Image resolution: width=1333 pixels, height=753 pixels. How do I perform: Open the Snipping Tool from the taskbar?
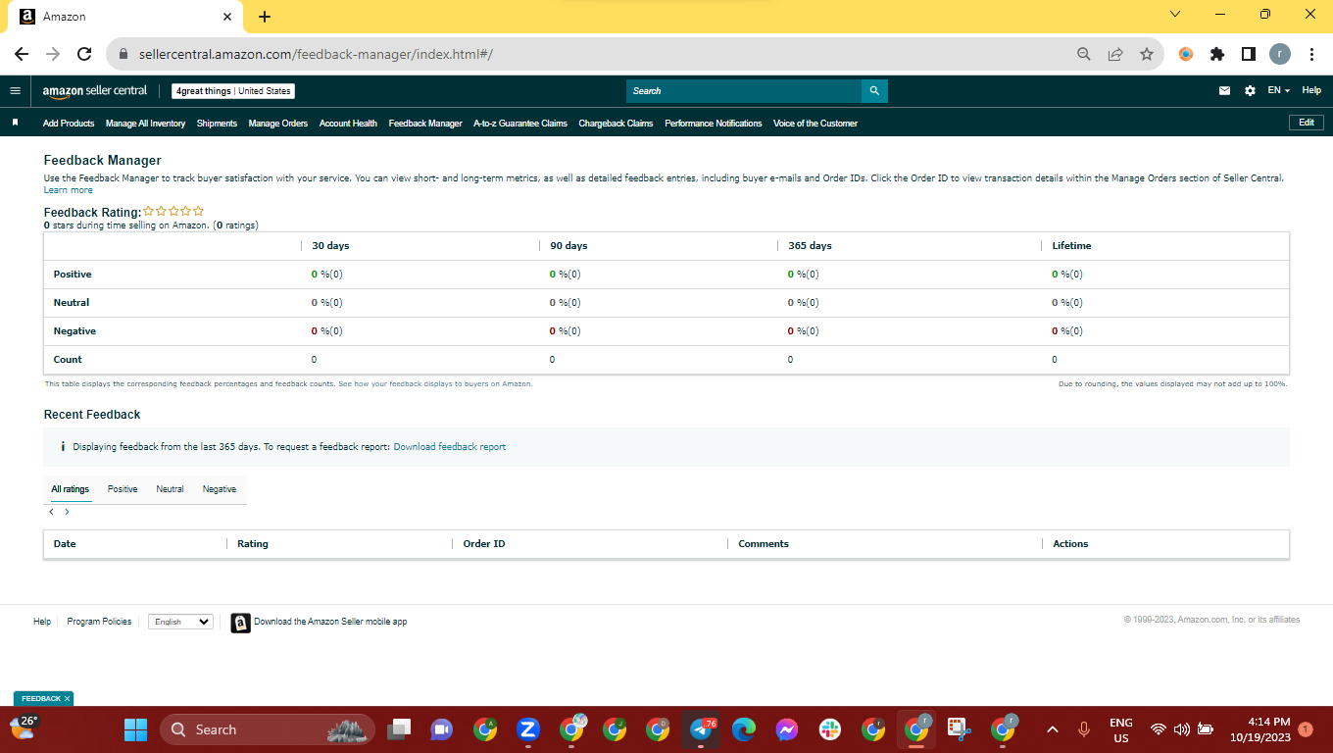[959, 729]
